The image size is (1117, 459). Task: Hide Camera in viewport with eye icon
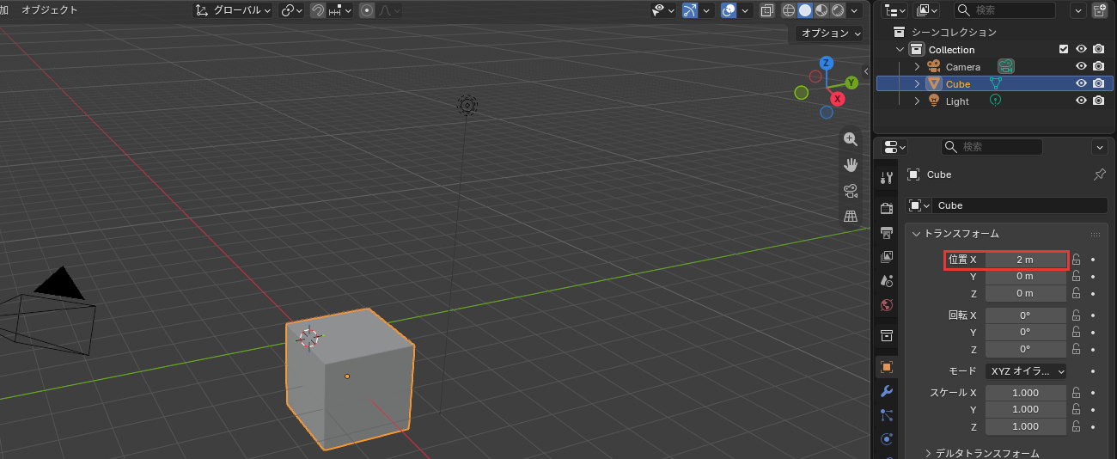point(1082,66)
